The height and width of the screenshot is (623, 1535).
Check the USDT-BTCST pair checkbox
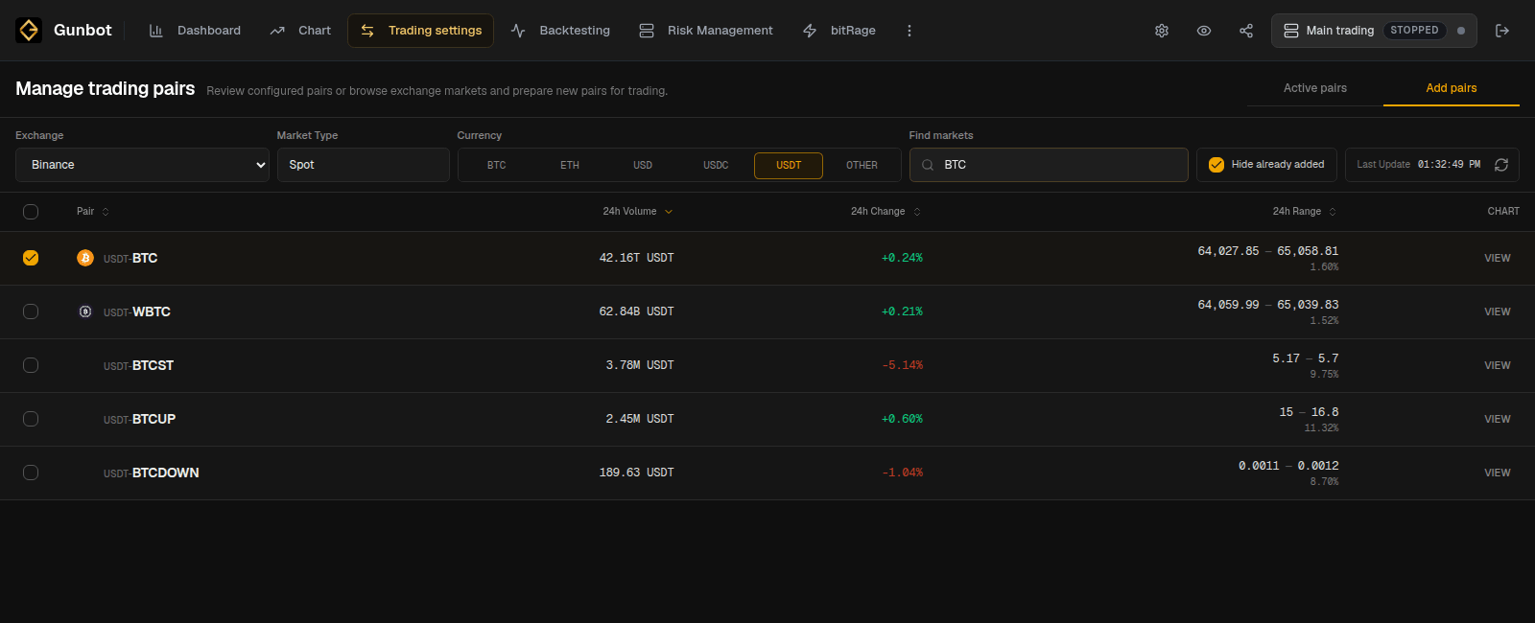[x=31, y=365]
